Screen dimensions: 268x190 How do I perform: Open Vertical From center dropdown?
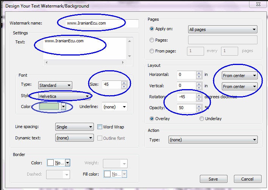tap(240, 87)
